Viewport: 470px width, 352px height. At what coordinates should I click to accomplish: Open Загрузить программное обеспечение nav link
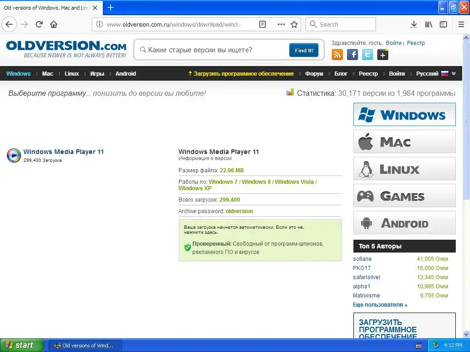tap(241, 74)
